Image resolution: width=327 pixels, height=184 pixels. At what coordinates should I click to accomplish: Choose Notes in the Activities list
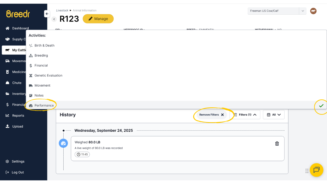[39, 95]
